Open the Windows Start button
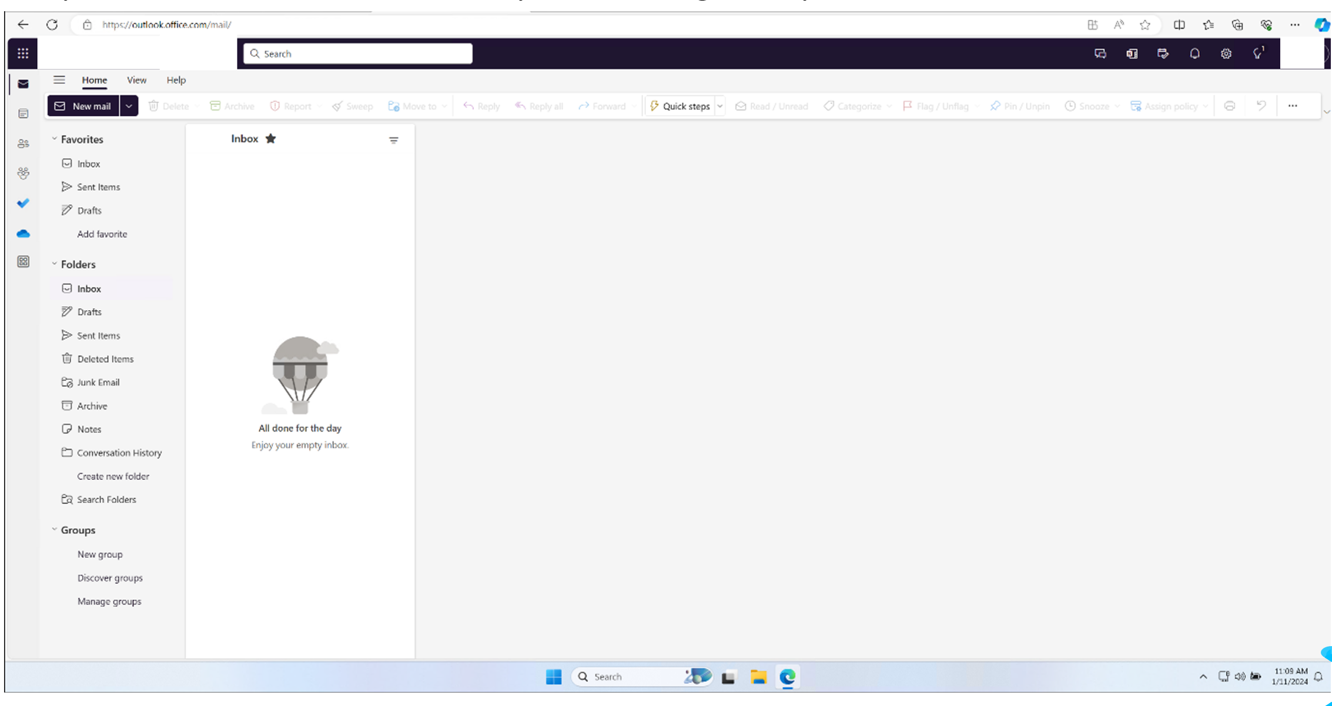This screenshot has height=706, width=1332. (x=554, y=677)
